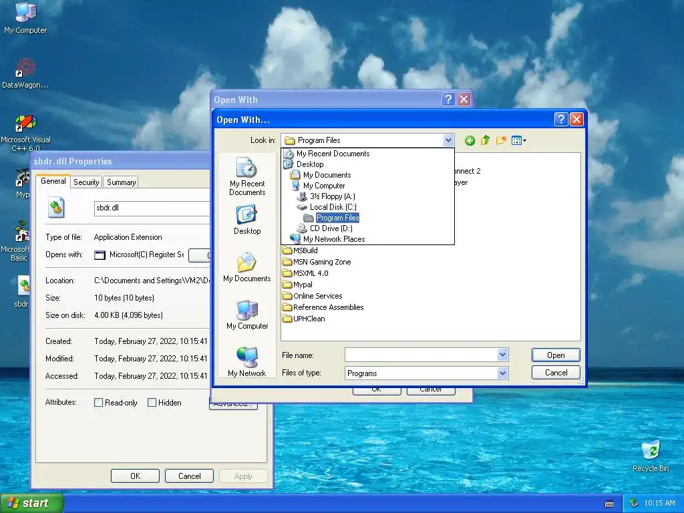The height and width of the screenshot is (513, 684).
Task: Close the back Open With dialog
Action: pyautogui.click(x=464, y=100)
